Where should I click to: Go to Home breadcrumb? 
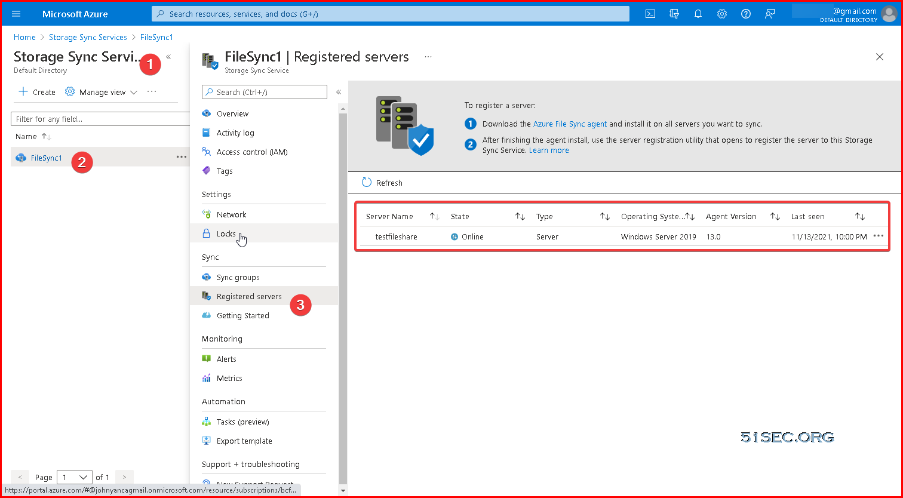coord(24,37)
